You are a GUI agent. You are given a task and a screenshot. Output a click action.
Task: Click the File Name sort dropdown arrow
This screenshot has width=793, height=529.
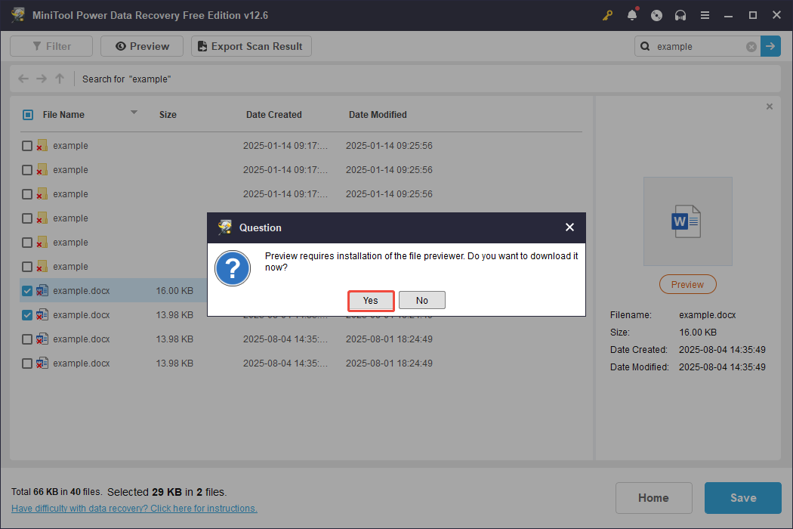tap(134, 113)
